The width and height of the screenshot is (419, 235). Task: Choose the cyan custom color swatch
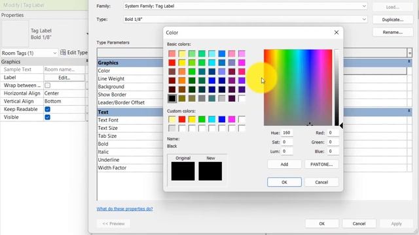point(212,119)
